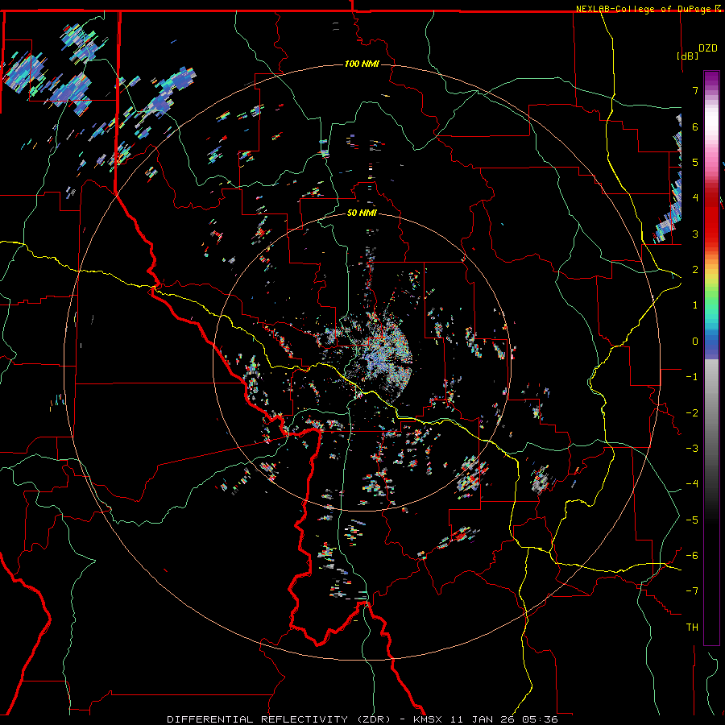Click the NEXLAB-College of DuPage credit text

pos(644,9)
